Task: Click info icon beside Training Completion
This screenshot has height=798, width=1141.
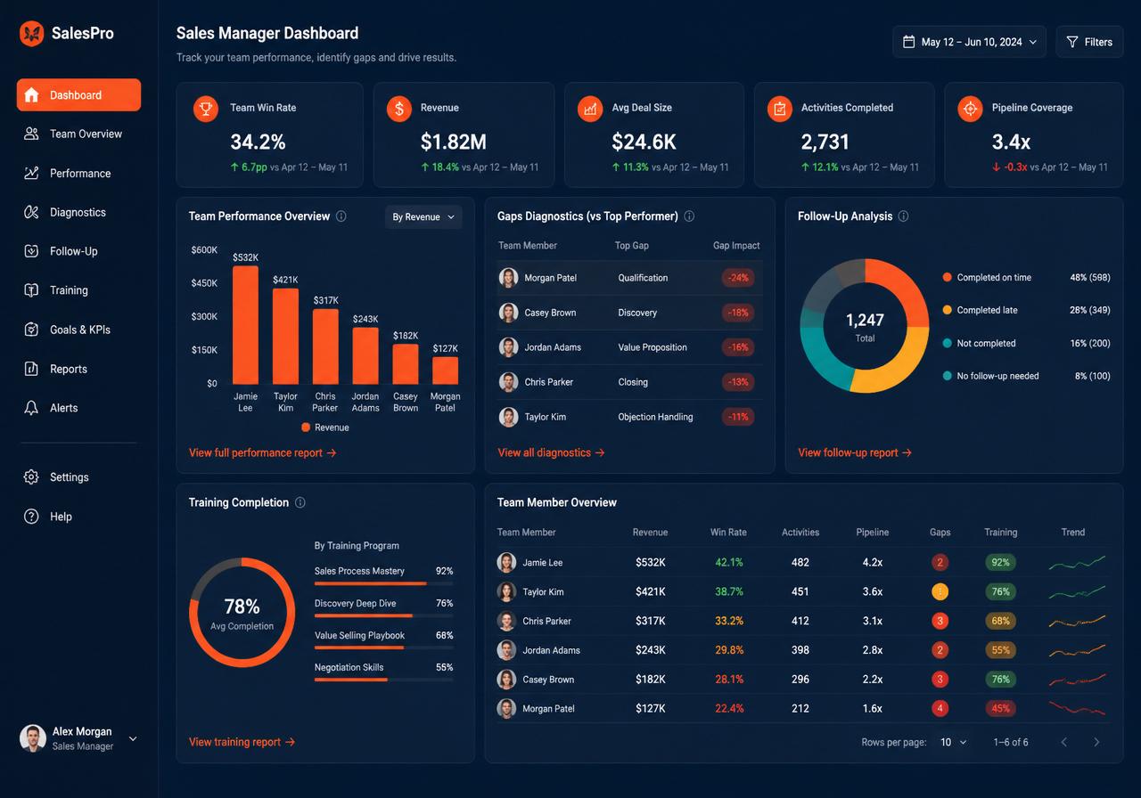Action: click(x=300, y=502)
